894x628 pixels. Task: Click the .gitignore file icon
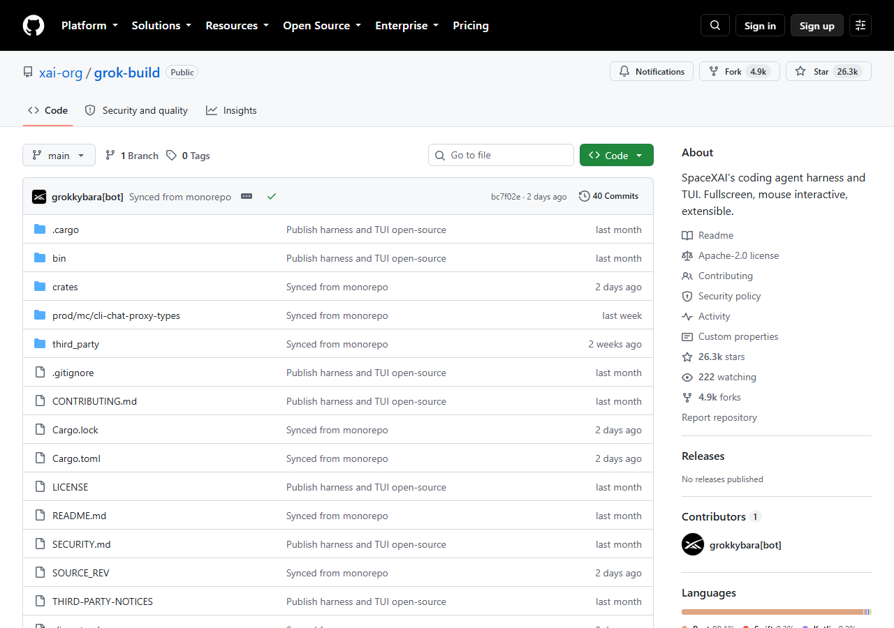point(40,373)
